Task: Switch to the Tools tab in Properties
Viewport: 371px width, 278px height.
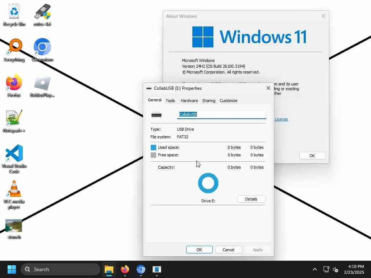Action: tap(170, 101)
